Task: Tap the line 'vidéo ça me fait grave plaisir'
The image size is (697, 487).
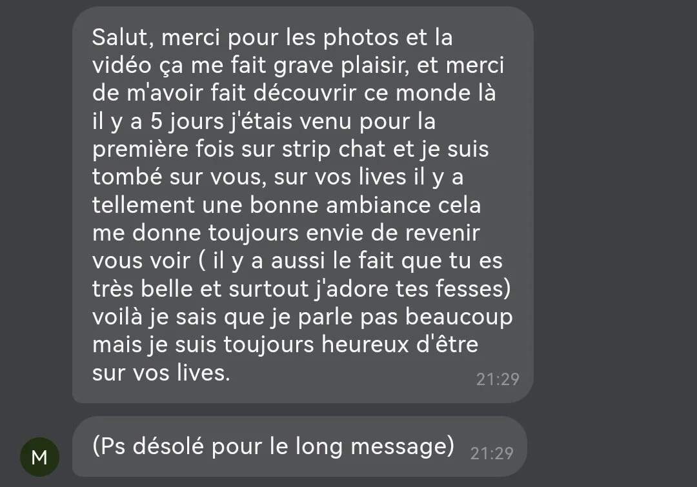Action: click(298, 65)
